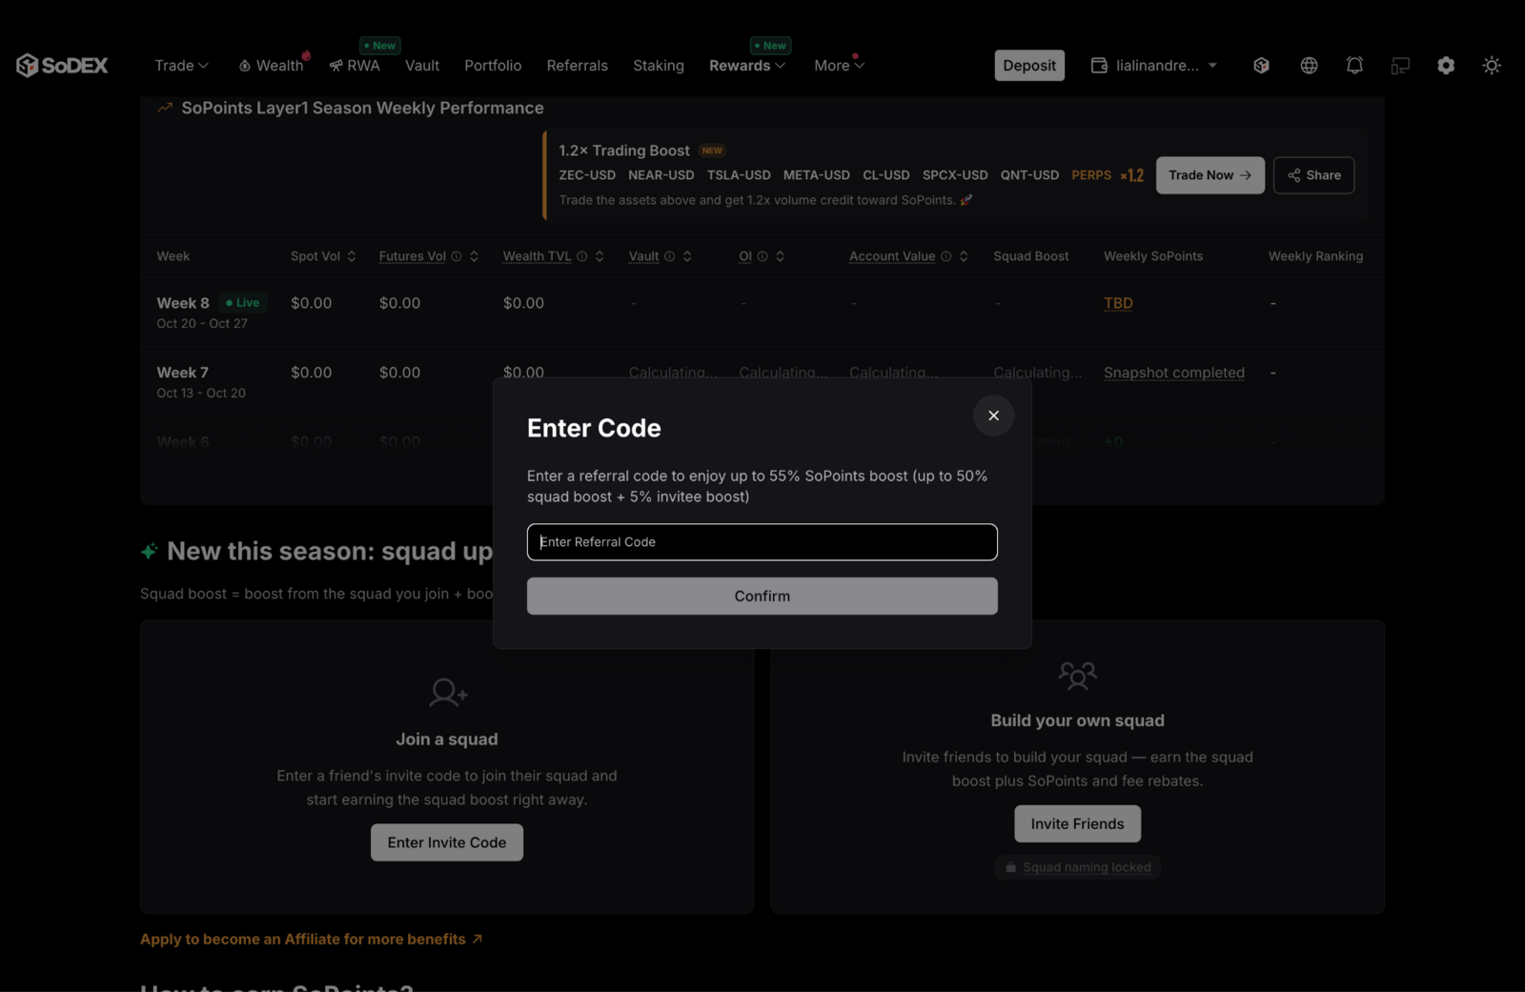This screenshot has height=992, width=1525.
Task: Open the Snapshot completed link for Week 7
Action: point(1173,373)
